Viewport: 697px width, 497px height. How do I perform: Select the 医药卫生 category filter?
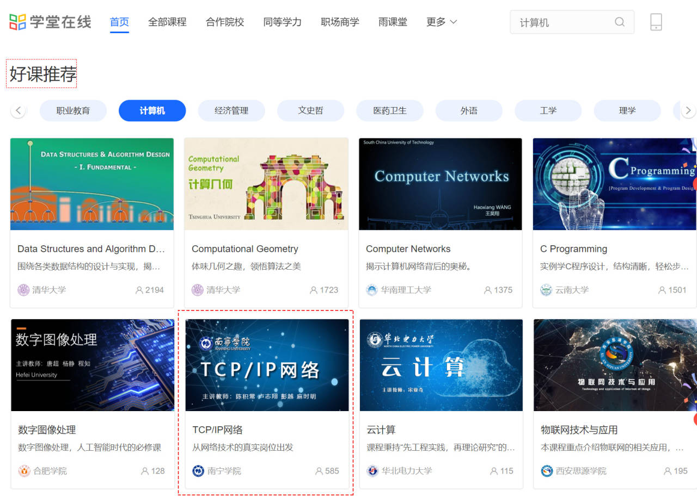click(x=390, y=110)
